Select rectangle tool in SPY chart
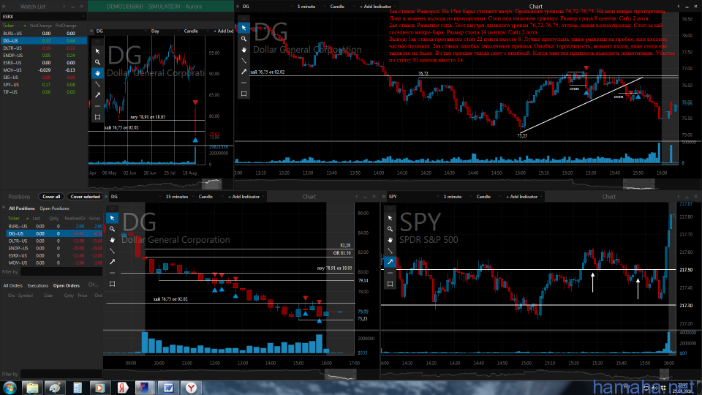 click(x=390, y=284)
